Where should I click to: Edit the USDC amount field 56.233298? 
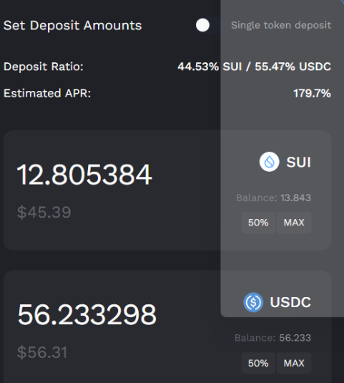87,314
